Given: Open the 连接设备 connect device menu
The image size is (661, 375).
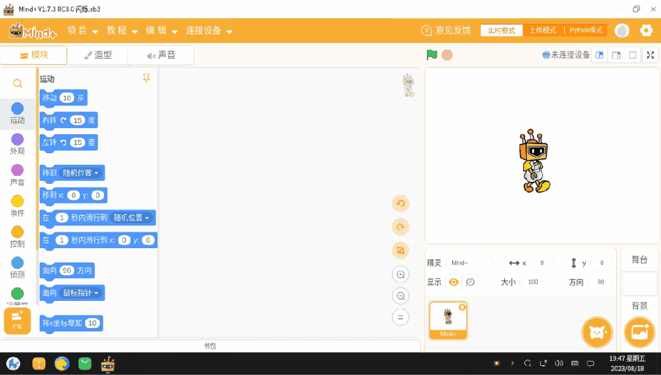Looking at the screenshot, I should 209,31.
